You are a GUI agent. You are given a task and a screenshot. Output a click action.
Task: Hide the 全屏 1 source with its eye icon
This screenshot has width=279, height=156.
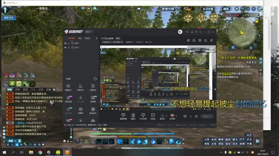(x=65, y=43)
